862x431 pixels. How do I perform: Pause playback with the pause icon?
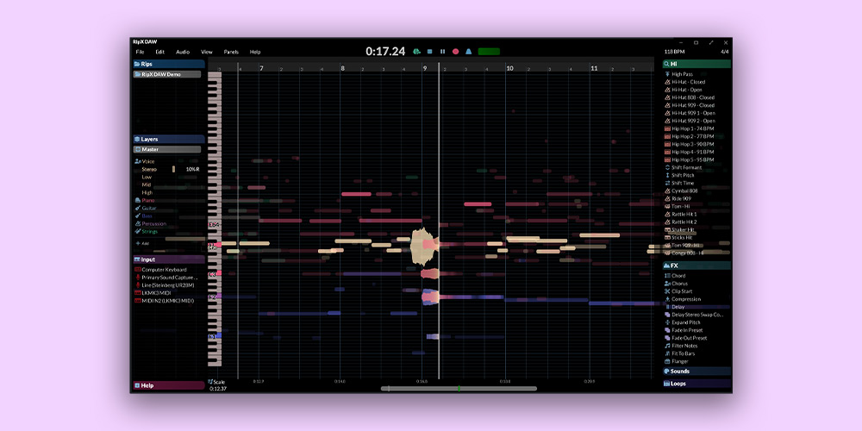(x=442, y=52)
